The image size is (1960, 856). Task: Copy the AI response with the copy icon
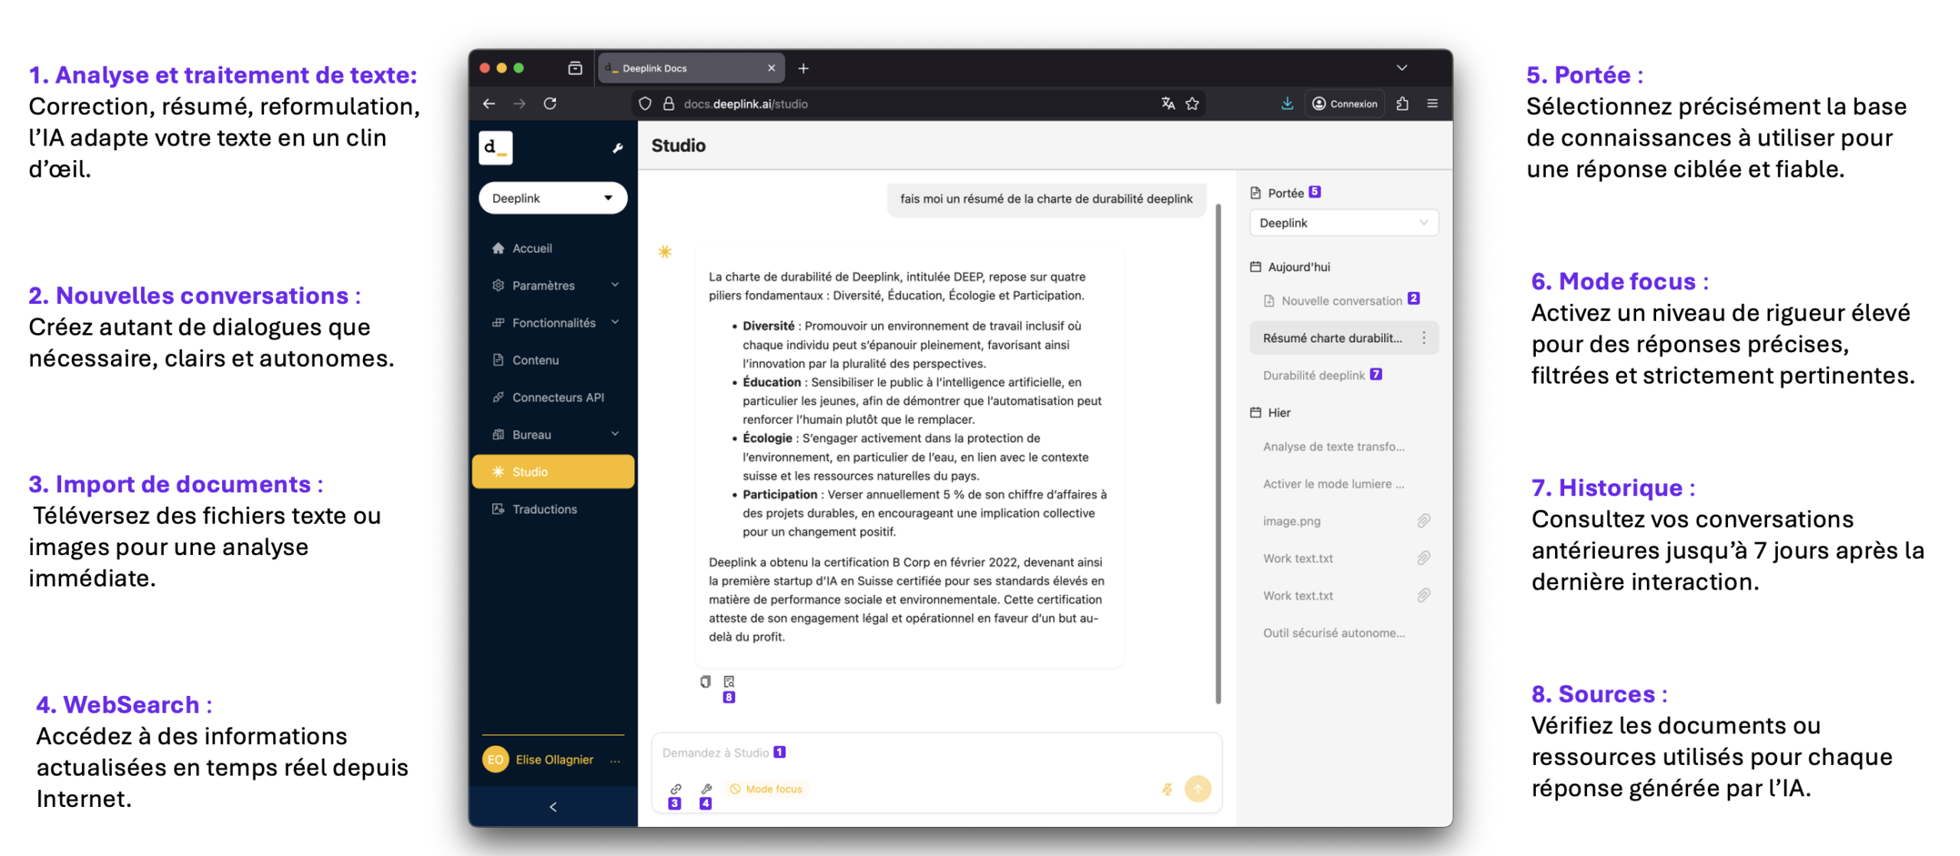705,681
